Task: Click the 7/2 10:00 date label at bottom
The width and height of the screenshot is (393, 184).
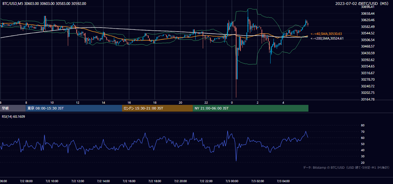Action: click(x=52, y=181)
